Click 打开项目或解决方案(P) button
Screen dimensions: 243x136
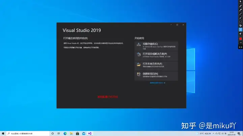click(x=156, y=56)
